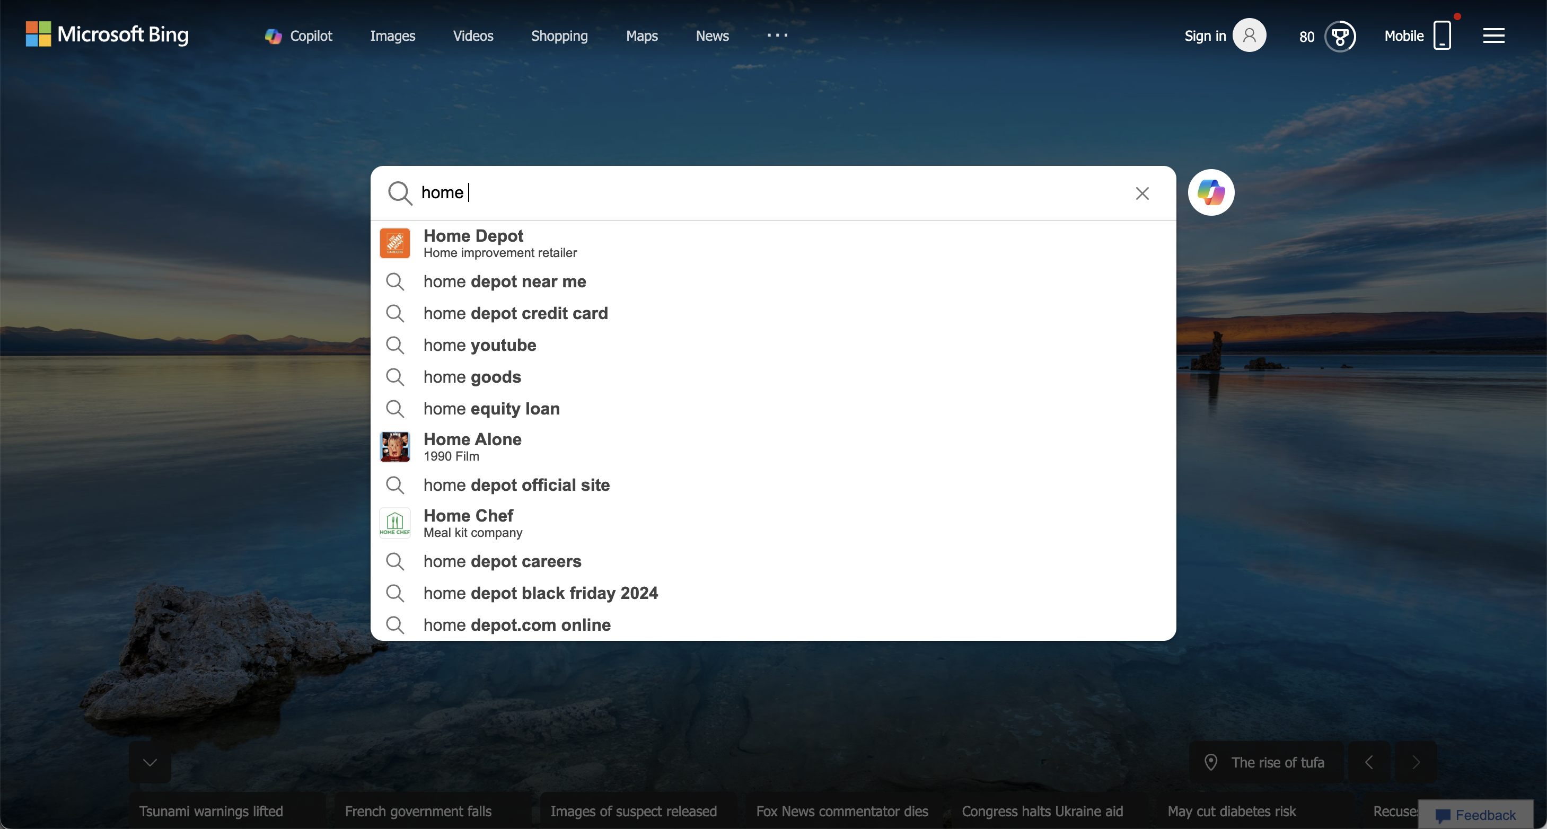Choose Home Chef meal kit company suggestion

click(x=773, y=523)
